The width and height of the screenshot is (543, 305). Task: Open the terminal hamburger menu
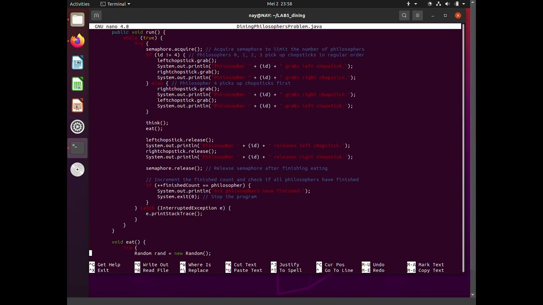click(417, 16)
